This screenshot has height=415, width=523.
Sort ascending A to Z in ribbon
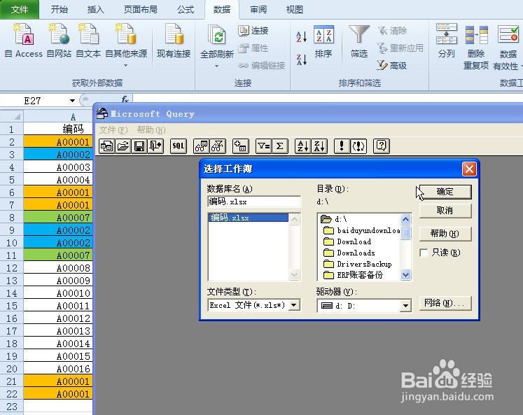302,36
